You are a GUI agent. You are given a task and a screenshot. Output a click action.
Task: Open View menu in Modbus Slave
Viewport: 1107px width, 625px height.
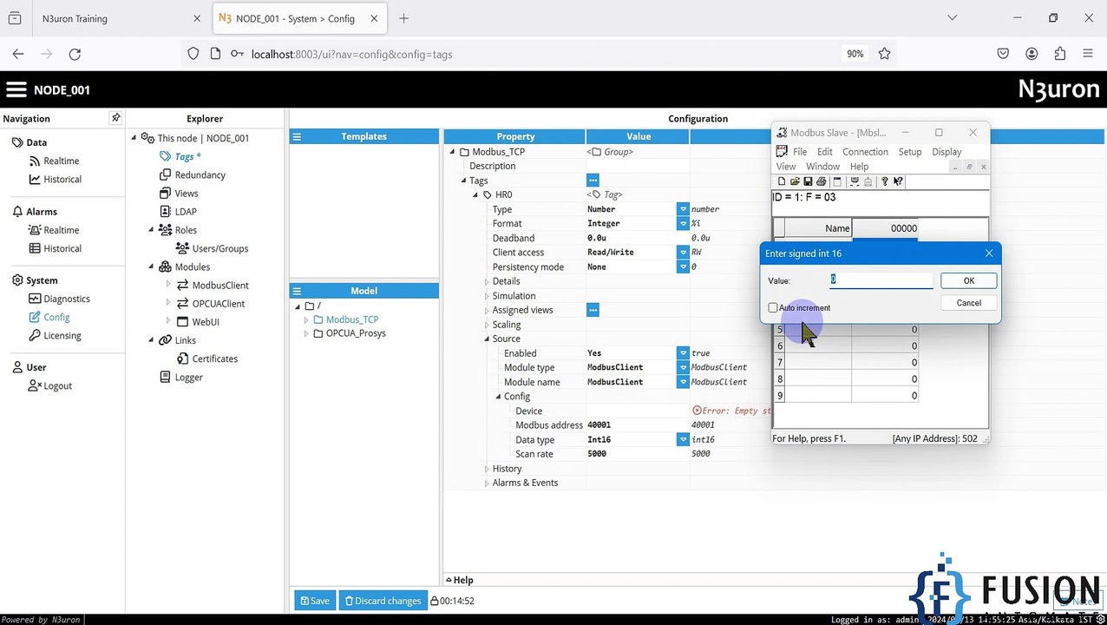[786, 167]
